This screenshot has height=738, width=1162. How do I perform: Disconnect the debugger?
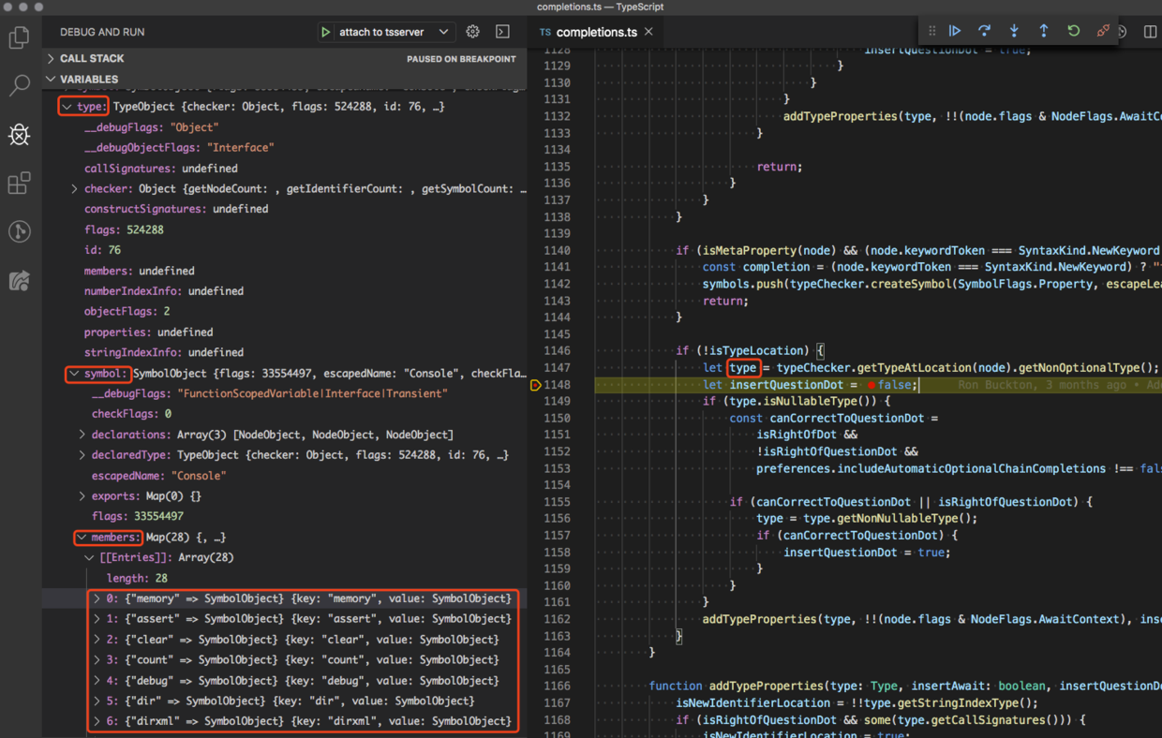coord(1103,31)
